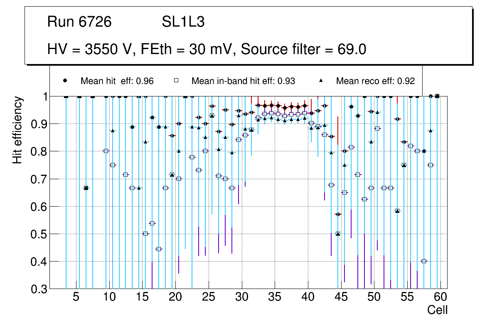Click the 'Cell' x-axis title
Viewport: 497px width, 321px height.
437,310
